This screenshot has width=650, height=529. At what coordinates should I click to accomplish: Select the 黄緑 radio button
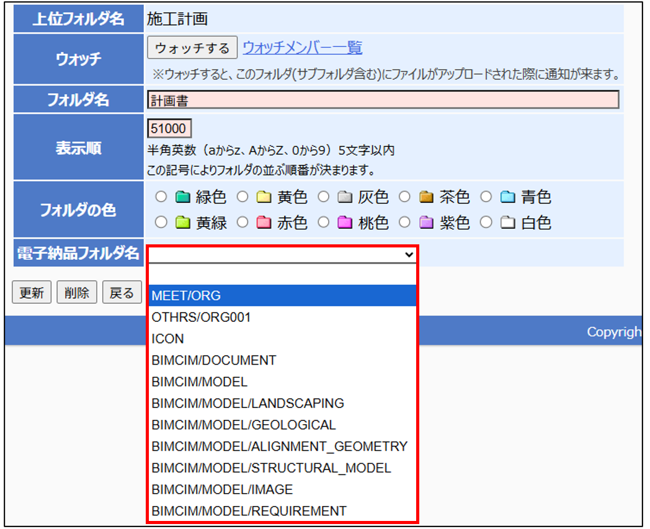click(162, 223)
